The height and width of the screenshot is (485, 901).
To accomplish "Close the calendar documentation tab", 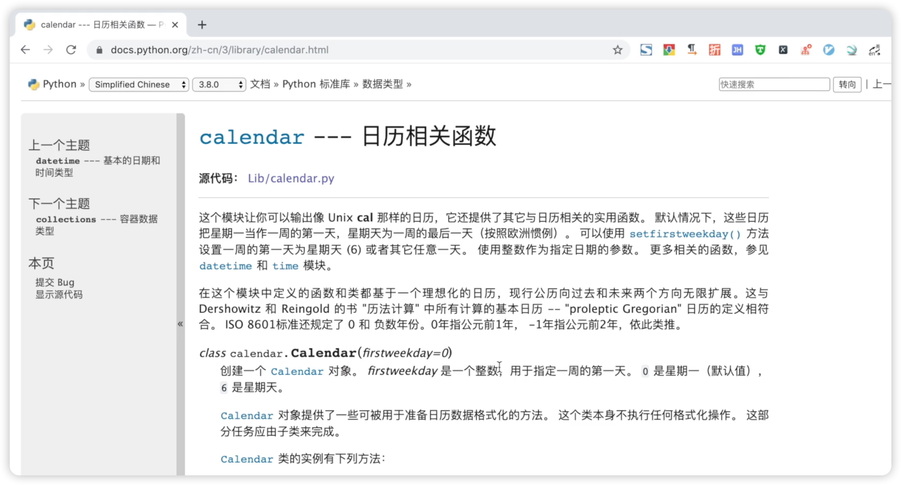I will (175, 25).
